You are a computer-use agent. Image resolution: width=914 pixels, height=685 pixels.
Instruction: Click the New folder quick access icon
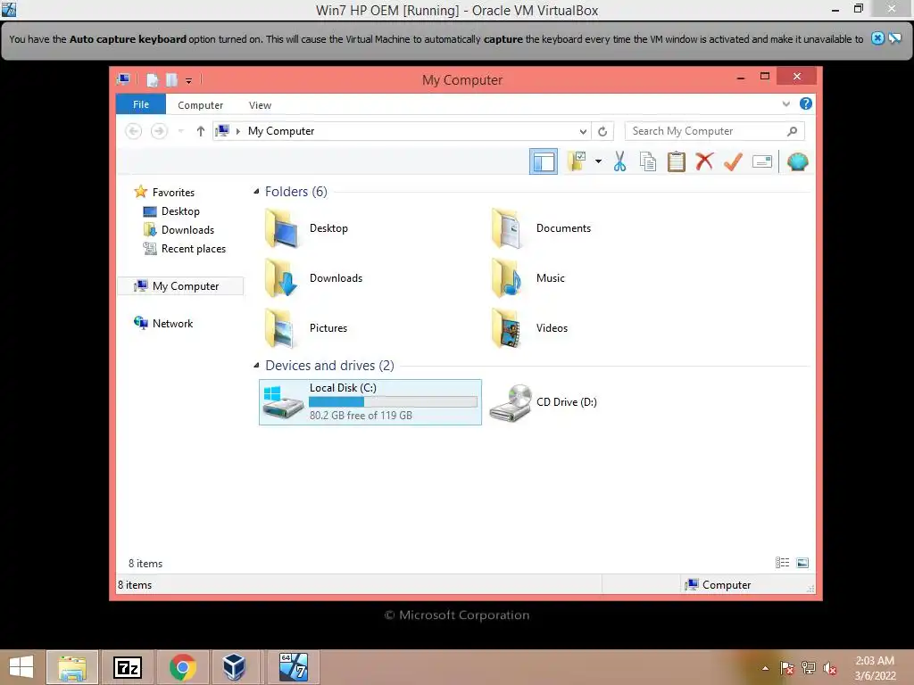171,79
